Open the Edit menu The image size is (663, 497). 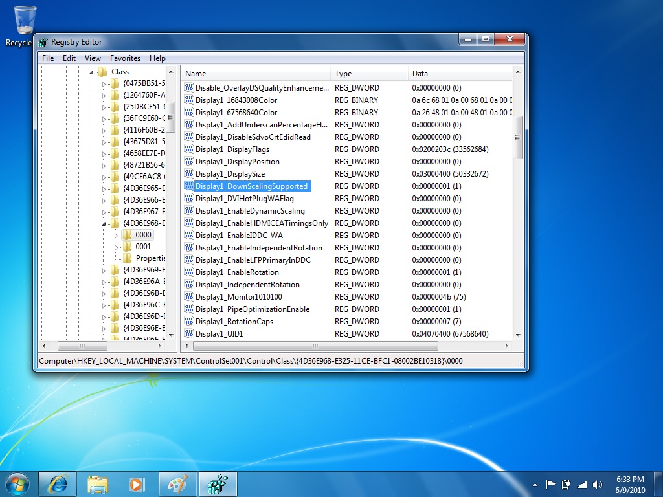[x=69, y=58]
